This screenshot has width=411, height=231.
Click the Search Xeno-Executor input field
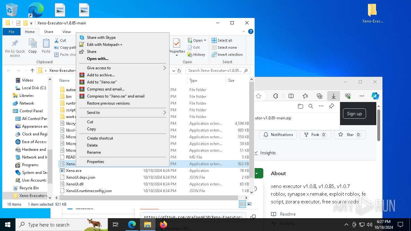[218, 71]
